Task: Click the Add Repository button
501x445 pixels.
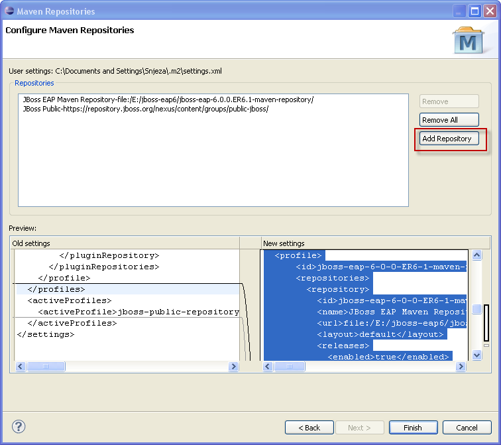Action: pyautogui.click(x=449, y=139)
